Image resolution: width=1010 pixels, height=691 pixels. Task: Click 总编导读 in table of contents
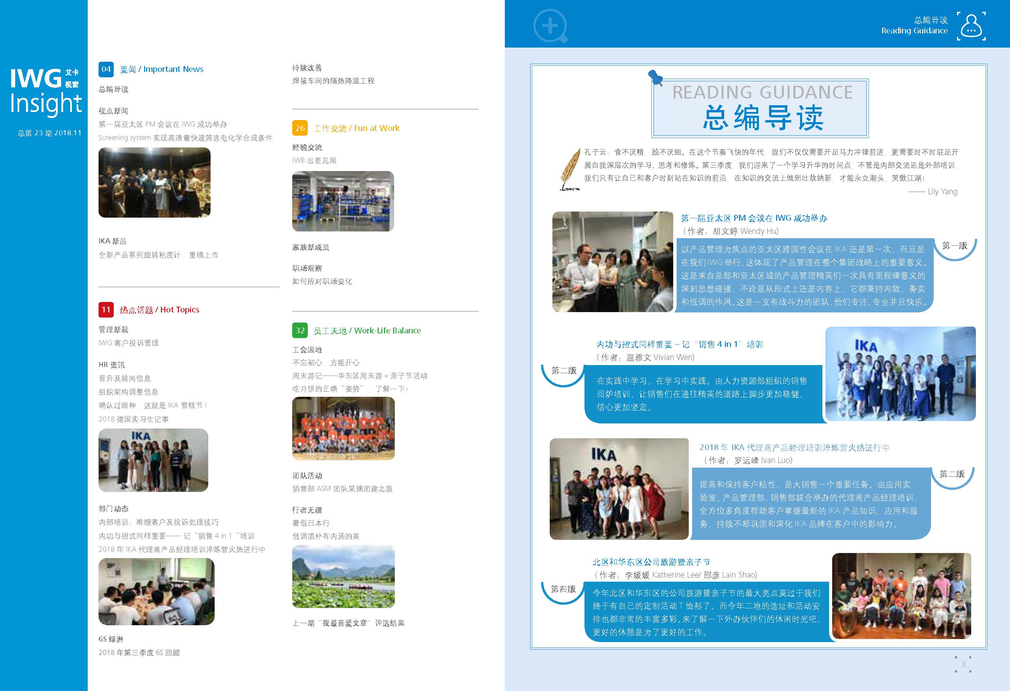[113, 89]
